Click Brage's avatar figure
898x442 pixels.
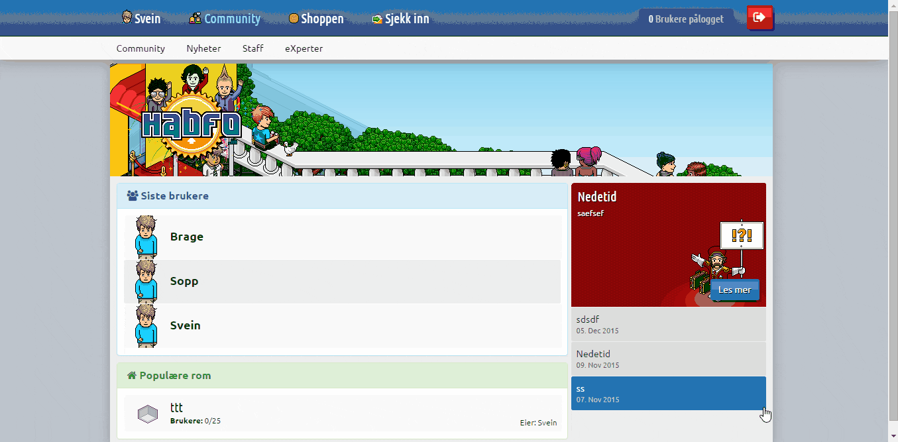pos(146,237)
